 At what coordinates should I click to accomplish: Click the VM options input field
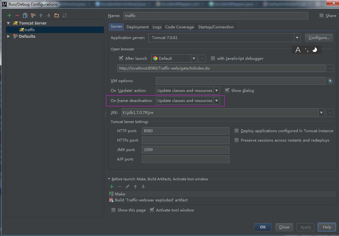(240, 81)
